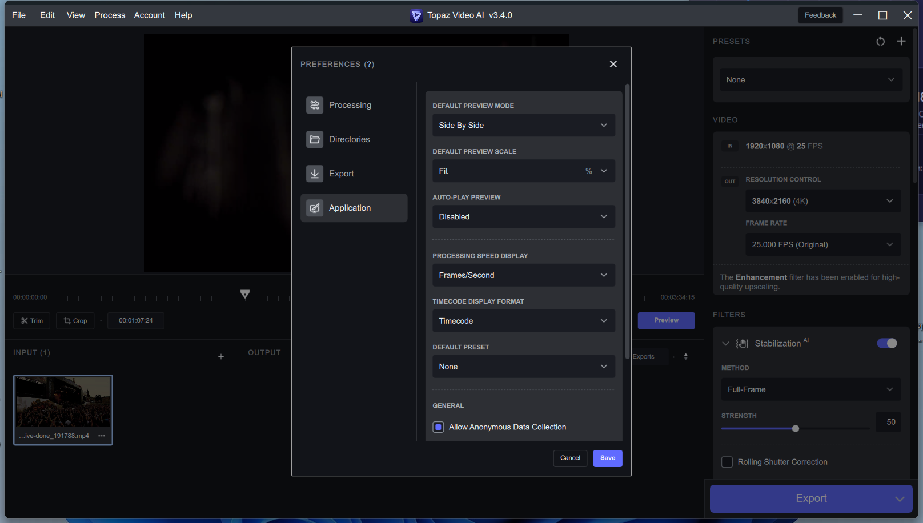
Task: Add a new preset with plus icon
Action: click(901, 41)
